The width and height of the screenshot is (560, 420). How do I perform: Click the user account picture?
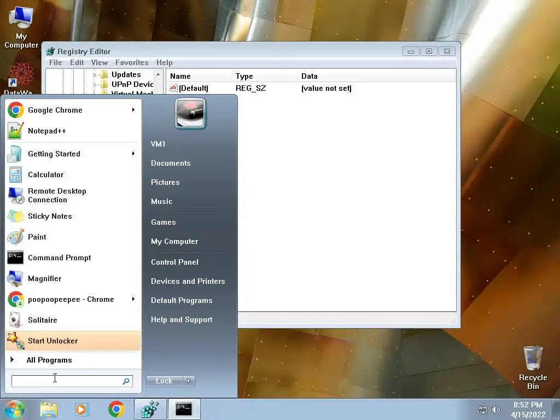pos(190,113)
